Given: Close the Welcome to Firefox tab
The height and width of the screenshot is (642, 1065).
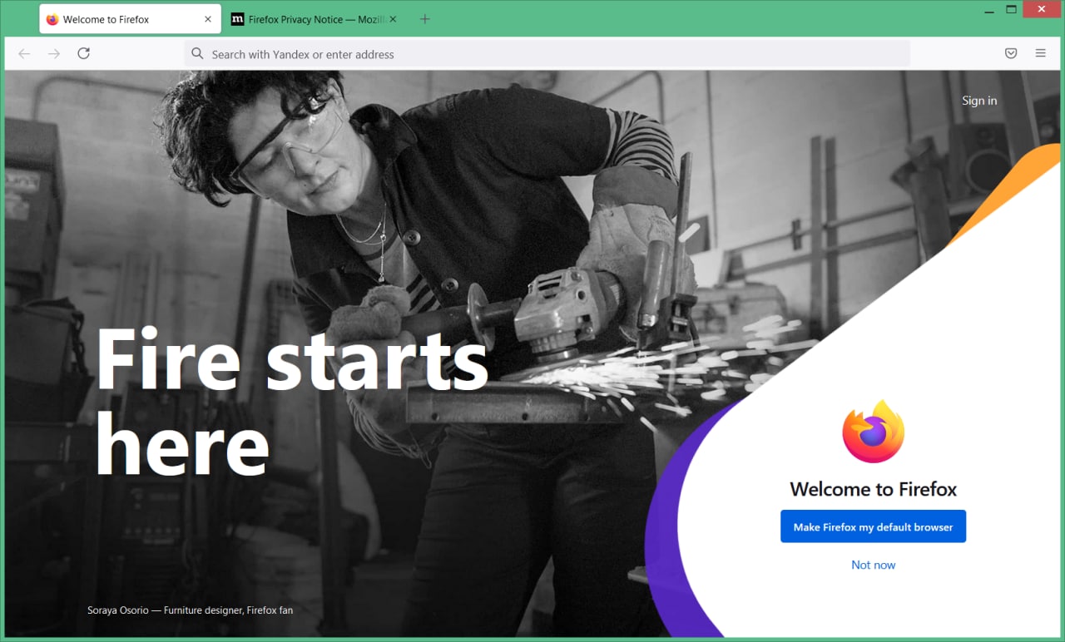Looking at the screenshot, I should [208, 19].
